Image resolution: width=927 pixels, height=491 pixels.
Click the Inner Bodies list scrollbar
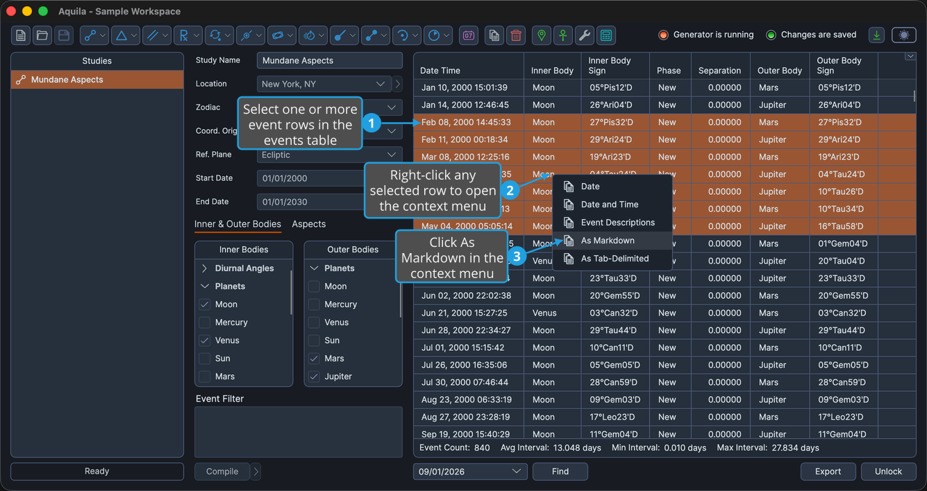point(291,291)
